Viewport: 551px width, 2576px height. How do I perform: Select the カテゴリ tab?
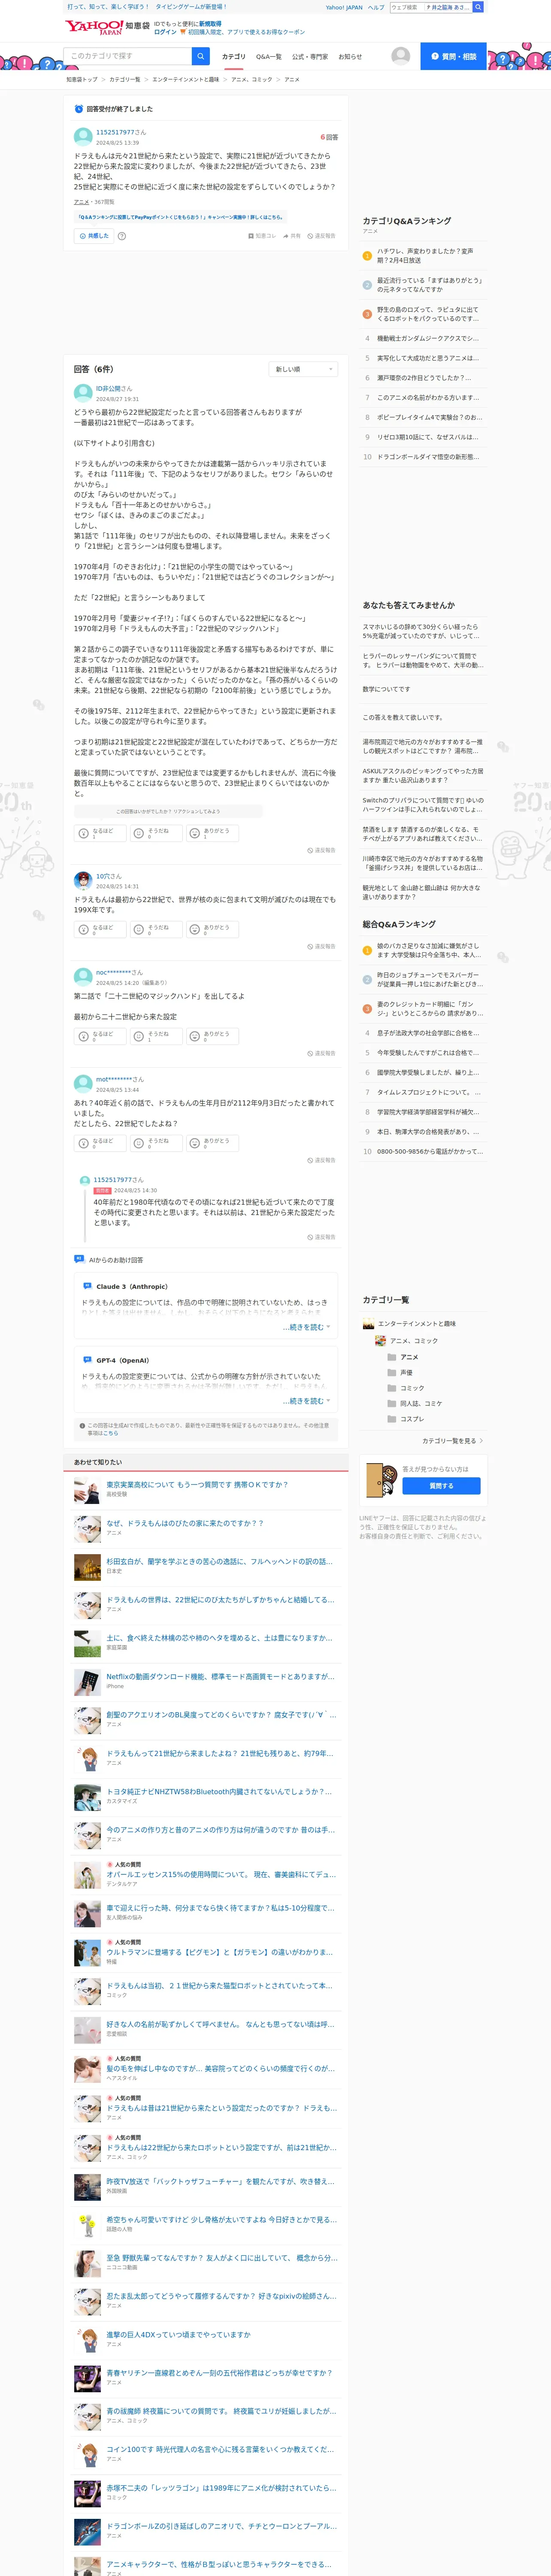click(x=233, y=57)
